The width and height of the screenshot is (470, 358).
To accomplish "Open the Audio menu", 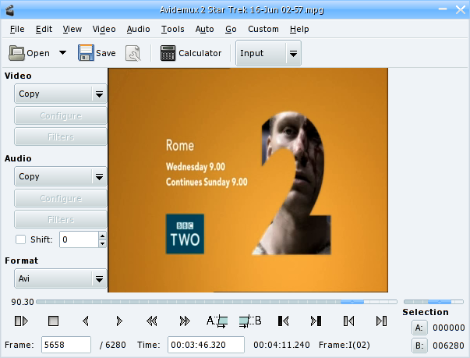I will 138,29.
